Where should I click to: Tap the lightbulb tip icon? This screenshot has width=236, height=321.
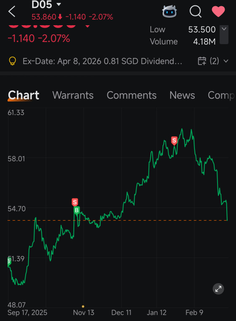point(12,61)
